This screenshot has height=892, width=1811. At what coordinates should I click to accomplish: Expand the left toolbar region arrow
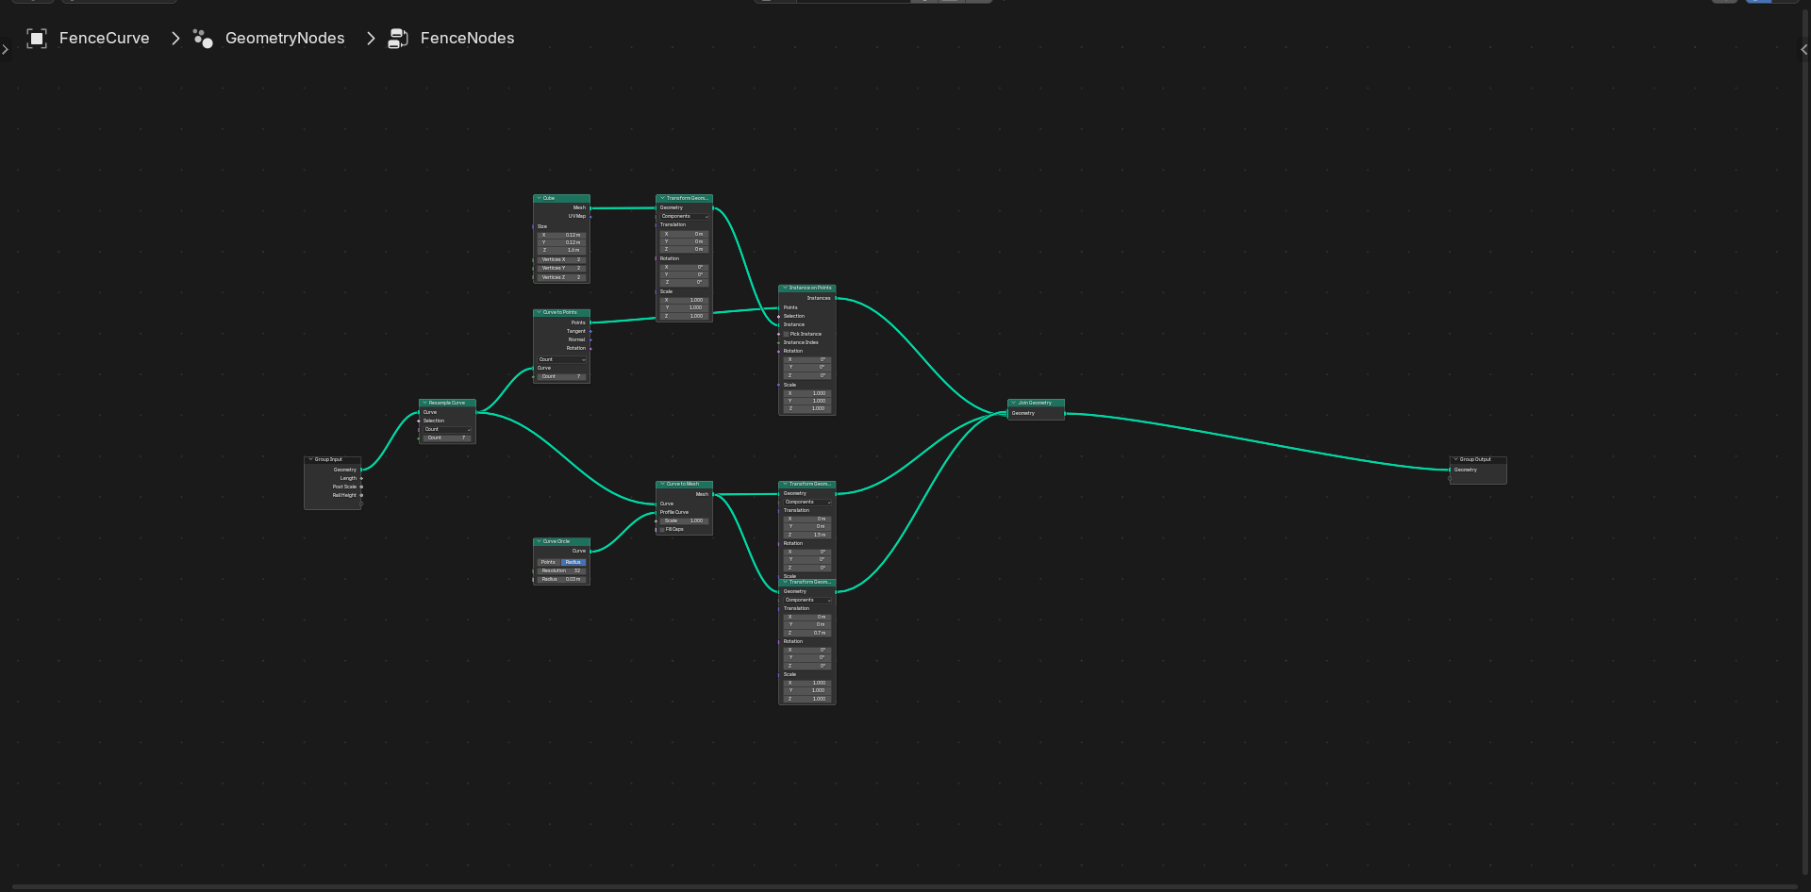click(5, 49)
